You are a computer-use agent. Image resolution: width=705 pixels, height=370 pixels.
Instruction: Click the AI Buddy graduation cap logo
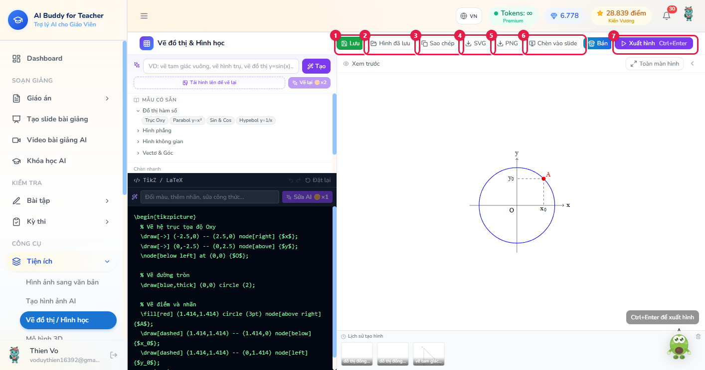coord(18,20)
